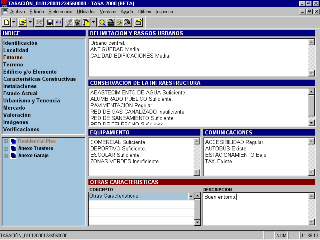The image size is (320, 240).
Task: Click the open folder toolbar icon
Action: (23, 22)
